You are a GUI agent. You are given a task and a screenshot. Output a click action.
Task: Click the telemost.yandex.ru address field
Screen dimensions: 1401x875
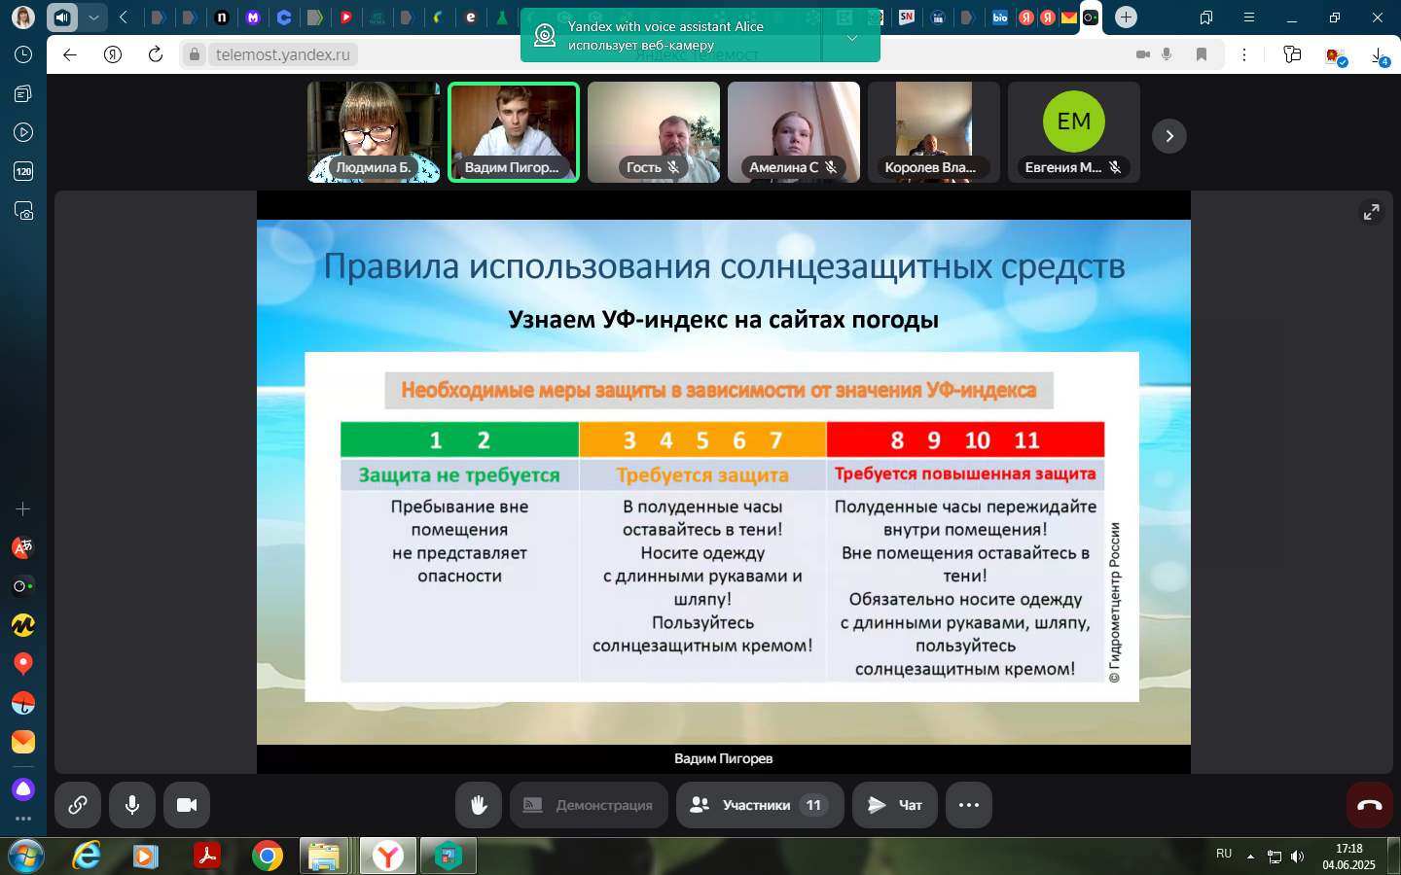282,54
